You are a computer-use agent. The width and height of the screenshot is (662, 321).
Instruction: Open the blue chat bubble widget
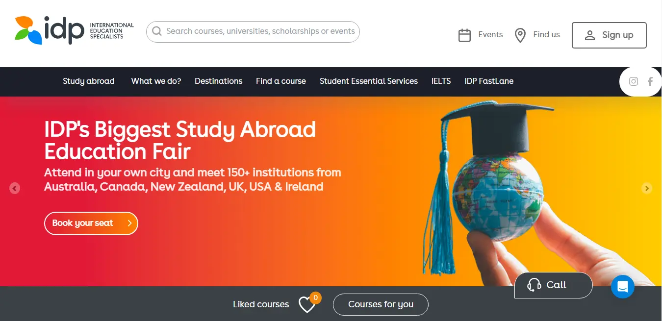point(623,287)
